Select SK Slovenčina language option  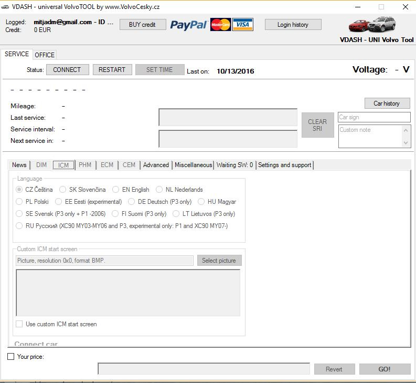(62, 190)
